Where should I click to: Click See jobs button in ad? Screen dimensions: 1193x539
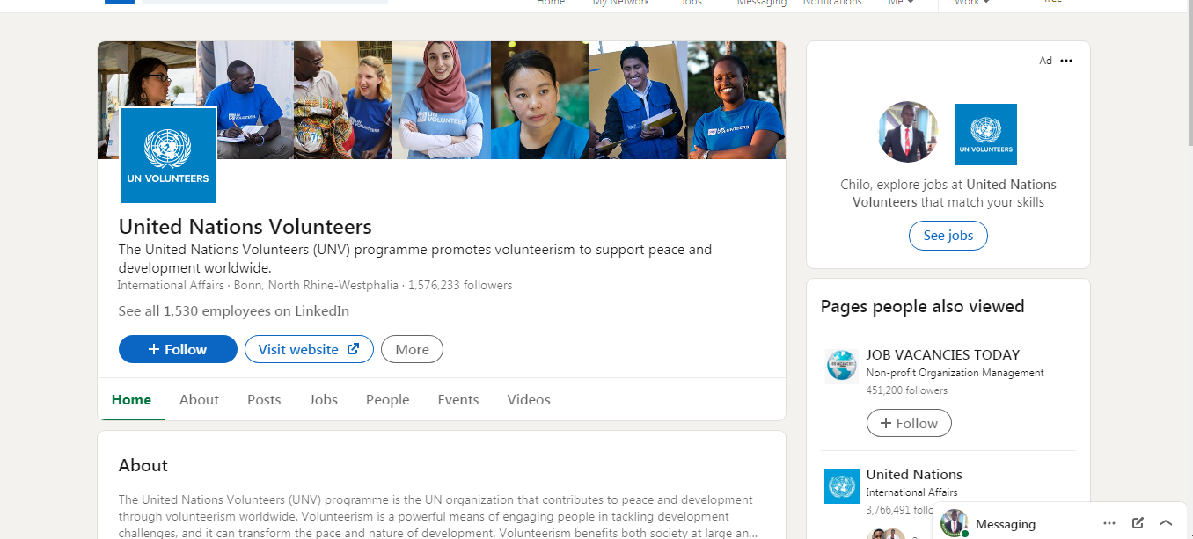[948, 236]
